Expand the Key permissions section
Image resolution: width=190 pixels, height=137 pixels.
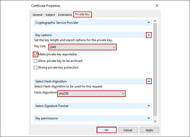coord(149,118)
